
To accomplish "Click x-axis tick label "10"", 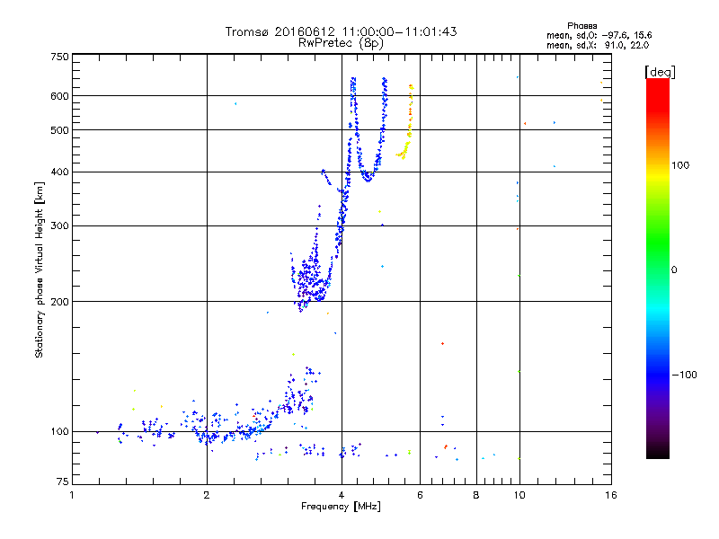I will click(519, 495).
